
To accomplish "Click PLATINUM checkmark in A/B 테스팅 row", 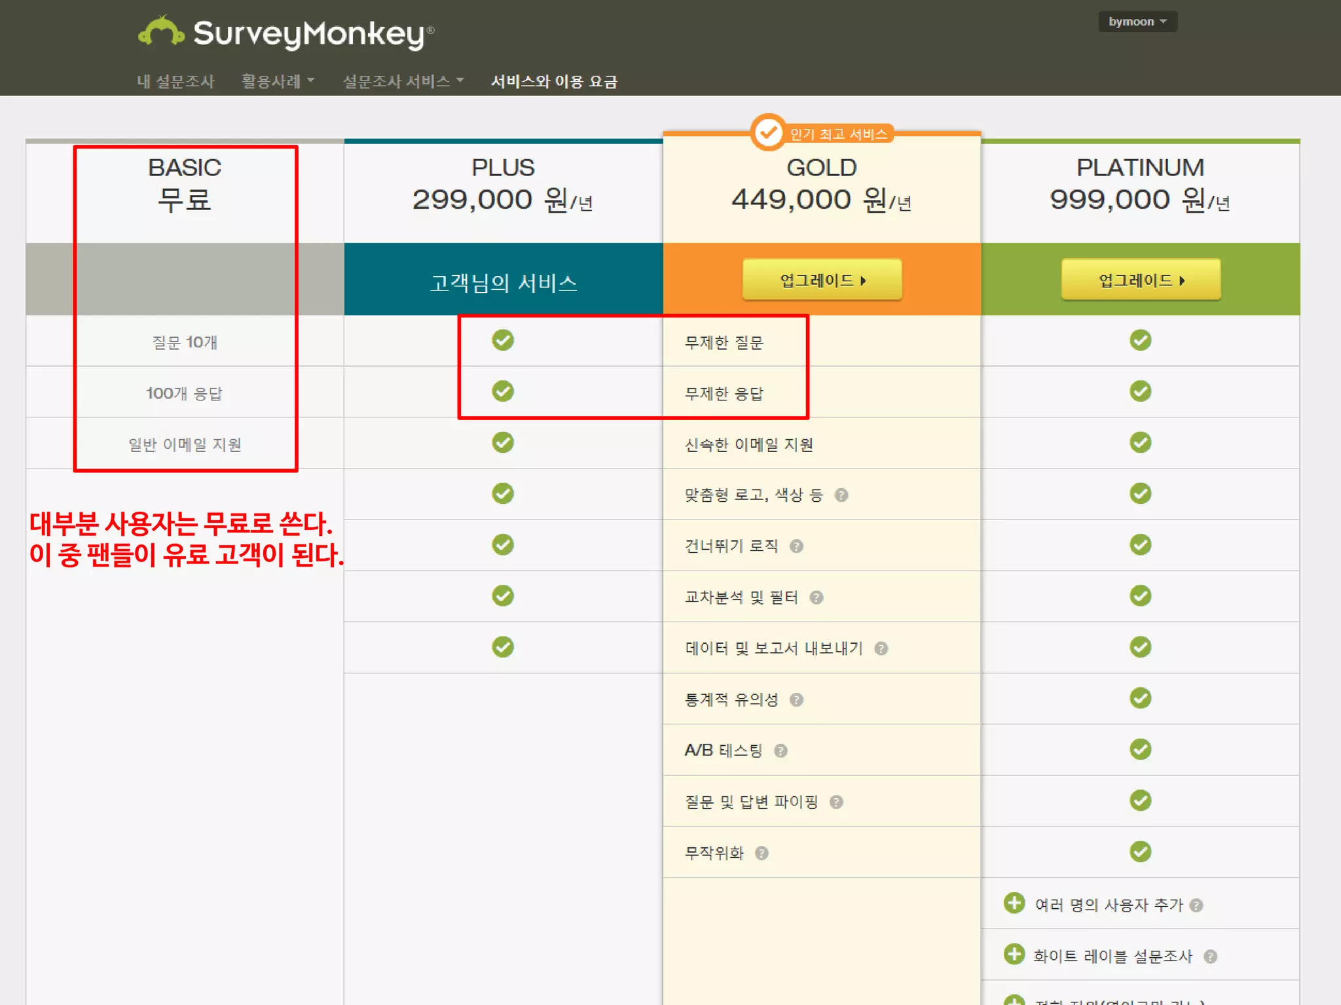I will click(x=1141, y=749).
